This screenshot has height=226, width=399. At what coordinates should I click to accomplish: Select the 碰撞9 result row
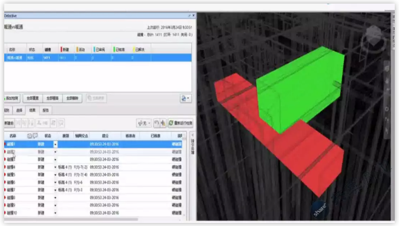pyautogui.click(x=93, y=205)
